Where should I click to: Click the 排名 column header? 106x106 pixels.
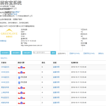tap(43, 63)
